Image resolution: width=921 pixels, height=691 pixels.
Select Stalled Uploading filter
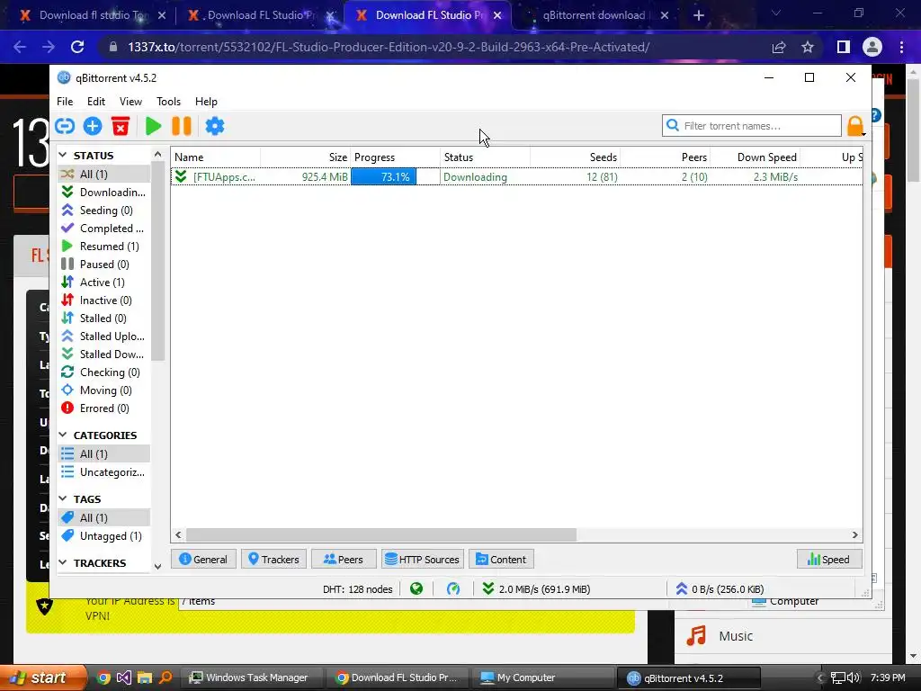coord(104,337)
